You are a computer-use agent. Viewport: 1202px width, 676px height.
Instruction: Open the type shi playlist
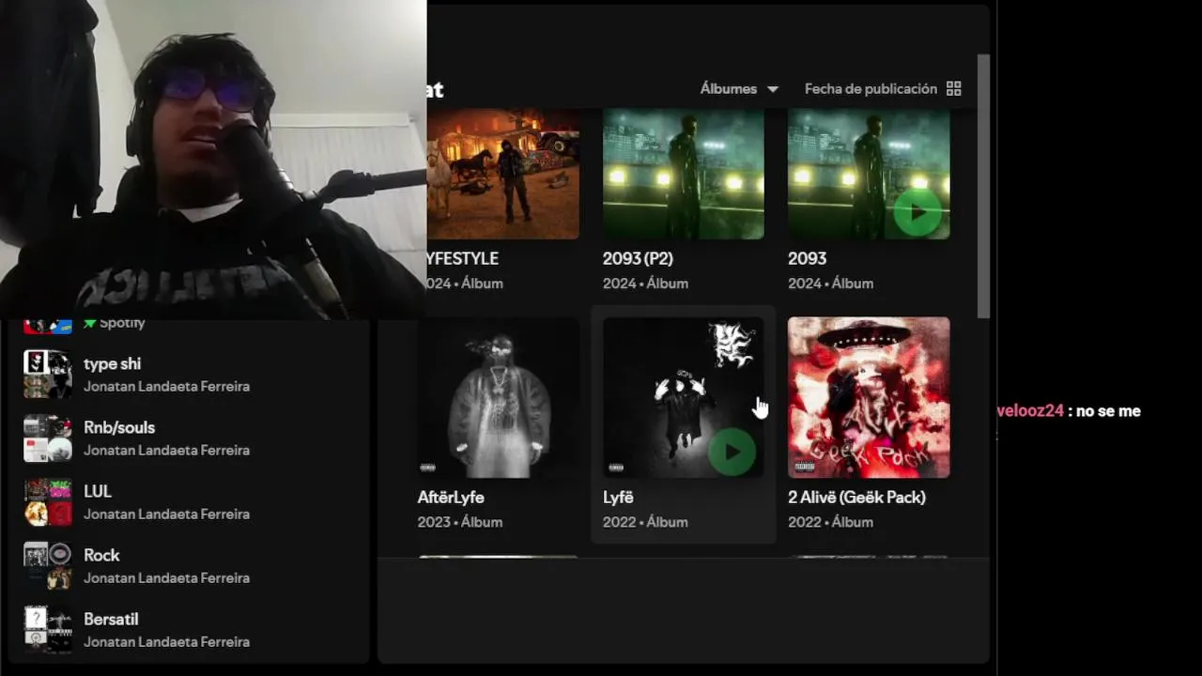pyautogui.click(x=188, y=374)
